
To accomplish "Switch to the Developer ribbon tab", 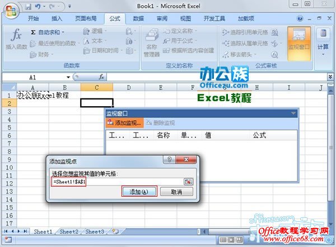I will [x=214, y=18].
